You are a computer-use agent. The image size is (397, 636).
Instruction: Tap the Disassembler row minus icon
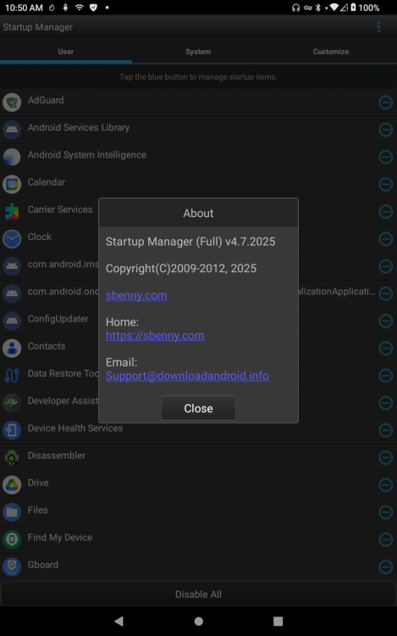tap(386, 458)
